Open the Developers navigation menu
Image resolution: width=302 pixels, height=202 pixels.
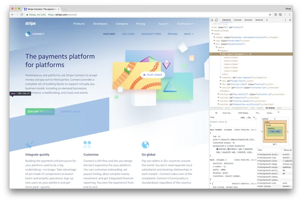coord(100,23)
